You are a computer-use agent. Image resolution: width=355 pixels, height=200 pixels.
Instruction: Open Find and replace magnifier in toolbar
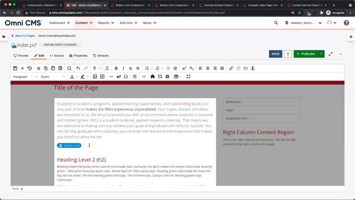point(69,68)
